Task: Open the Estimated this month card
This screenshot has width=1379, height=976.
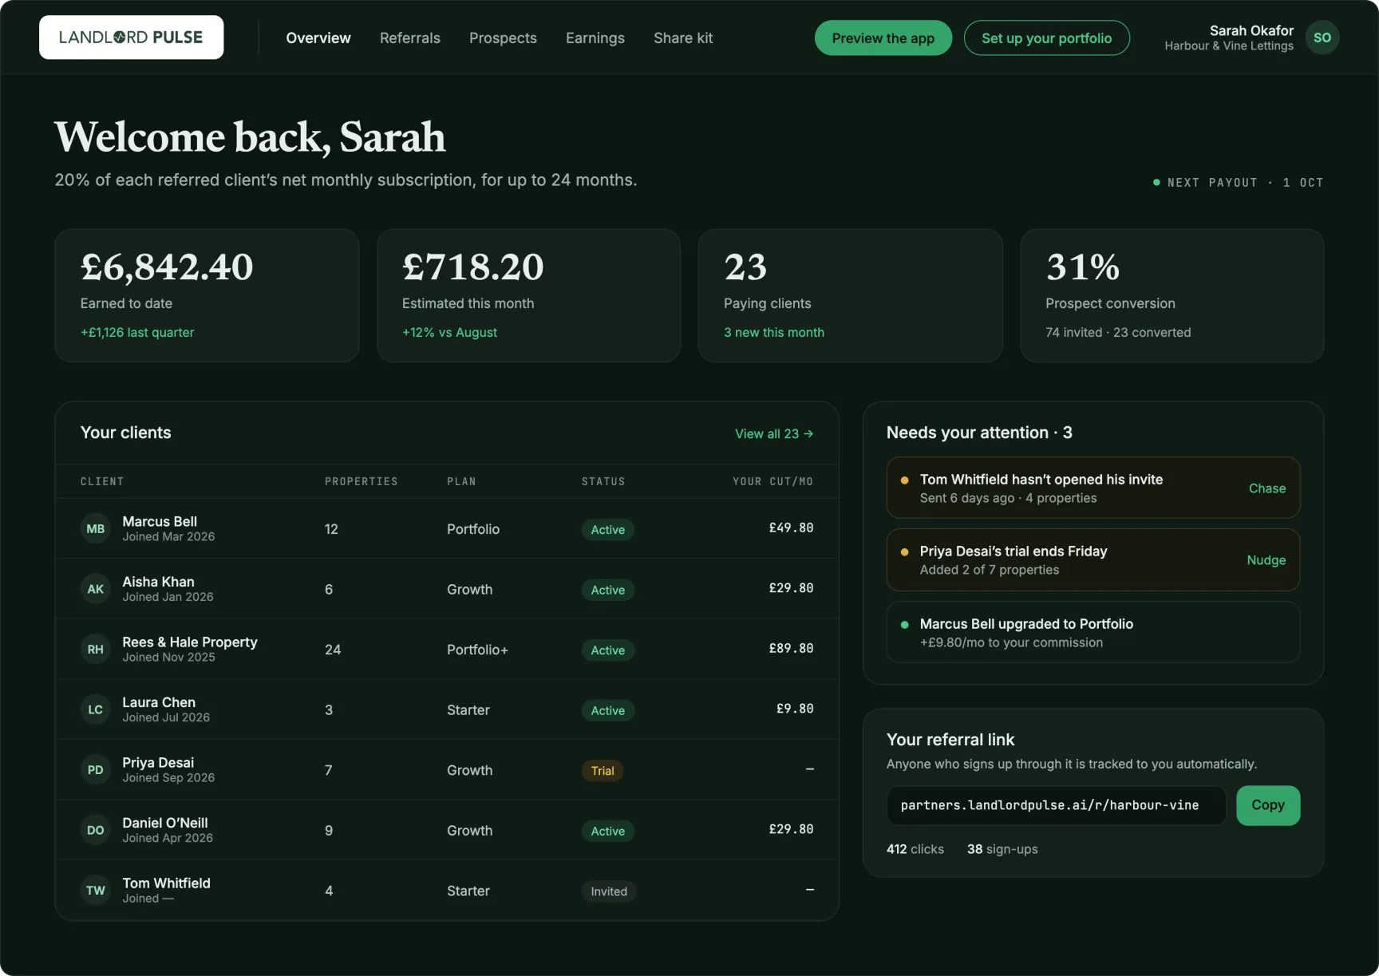Action: [528, 295]
